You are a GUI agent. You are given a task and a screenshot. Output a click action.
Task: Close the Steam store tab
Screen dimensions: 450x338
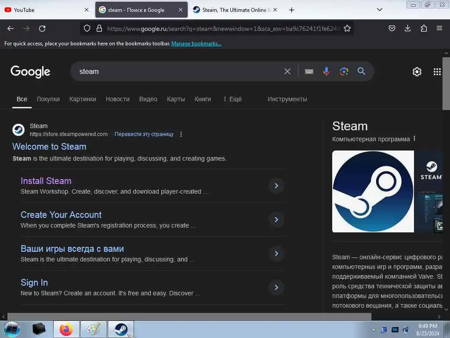tap(275, 10)
